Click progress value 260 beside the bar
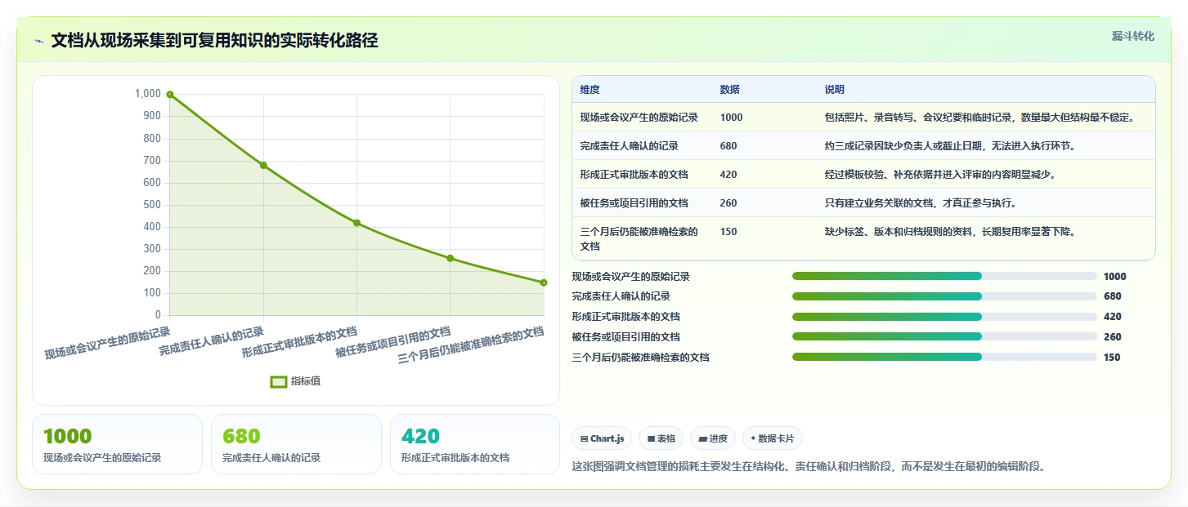 pos(1112,337)
